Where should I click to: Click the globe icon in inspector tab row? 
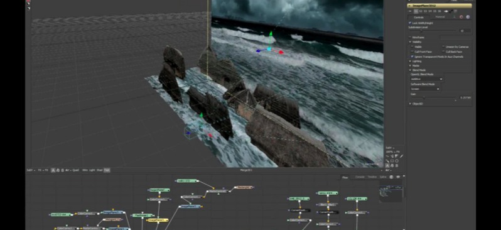[x=468, y=17]
